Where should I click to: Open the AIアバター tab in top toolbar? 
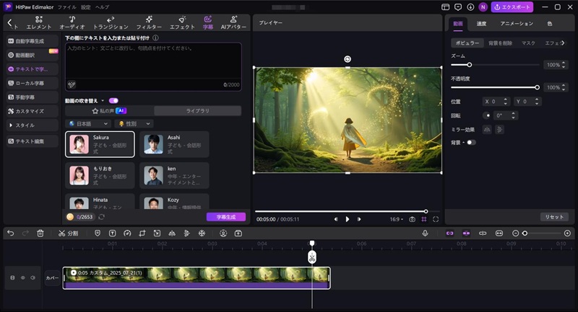pos(233,23)
